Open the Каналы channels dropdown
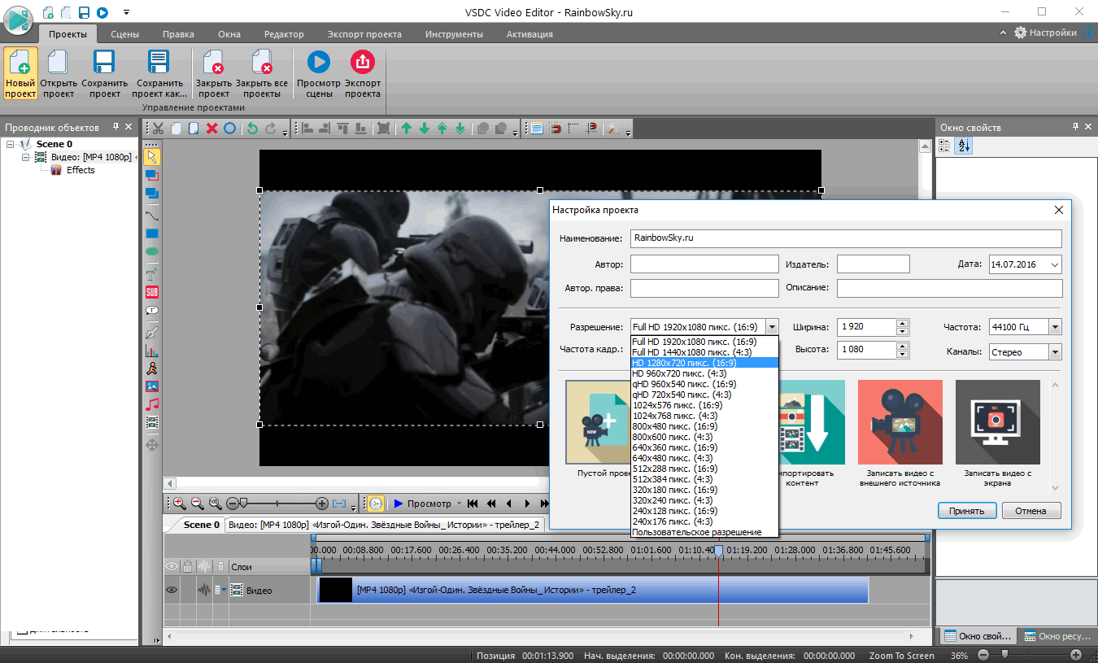 pos(1055,352)
